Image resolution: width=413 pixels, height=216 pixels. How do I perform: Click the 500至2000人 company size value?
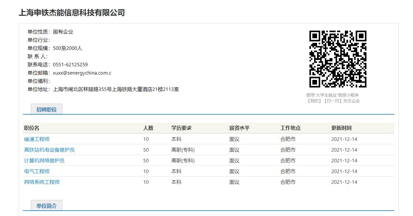tap(67, 48)
